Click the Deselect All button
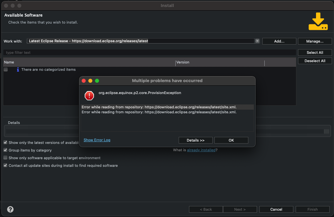The width and height of the screenshot is (334, 217). coord(315,61)
